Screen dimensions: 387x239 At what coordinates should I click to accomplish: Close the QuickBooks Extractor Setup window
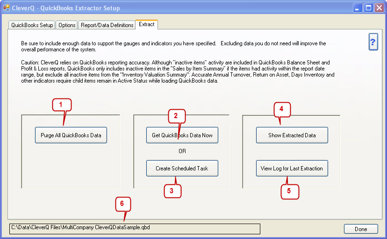point(379,8)
